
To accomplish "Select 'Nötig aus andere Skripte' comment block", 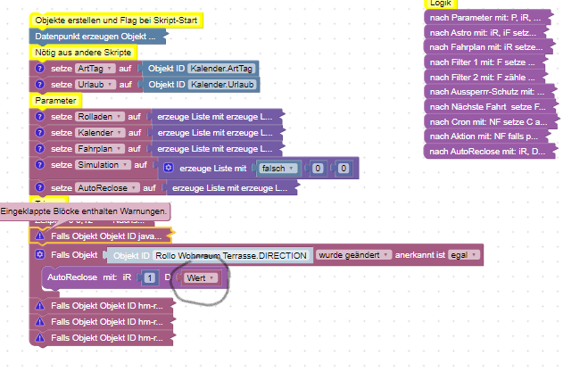I will pyautogui.click(x=83, y=53).
